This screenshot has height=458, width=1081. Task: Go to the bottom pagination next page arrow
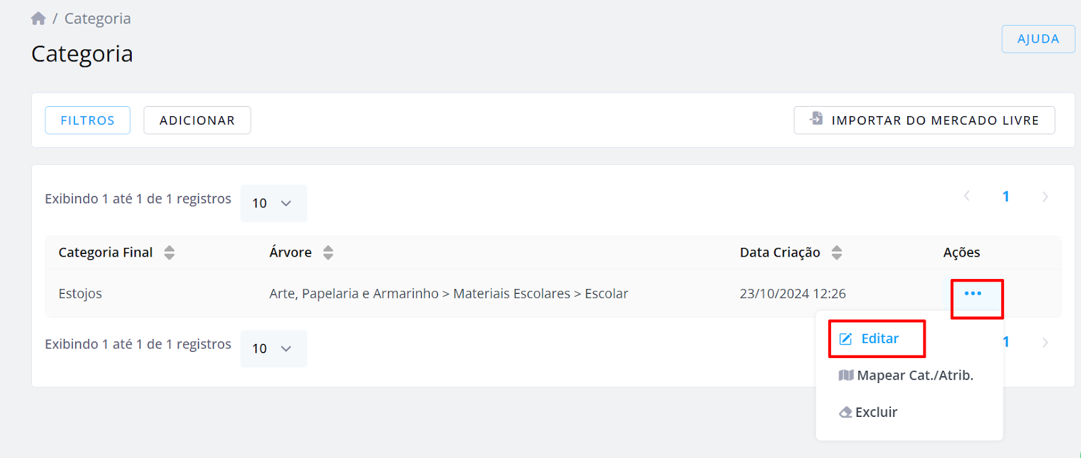[x=1045, y=342]
